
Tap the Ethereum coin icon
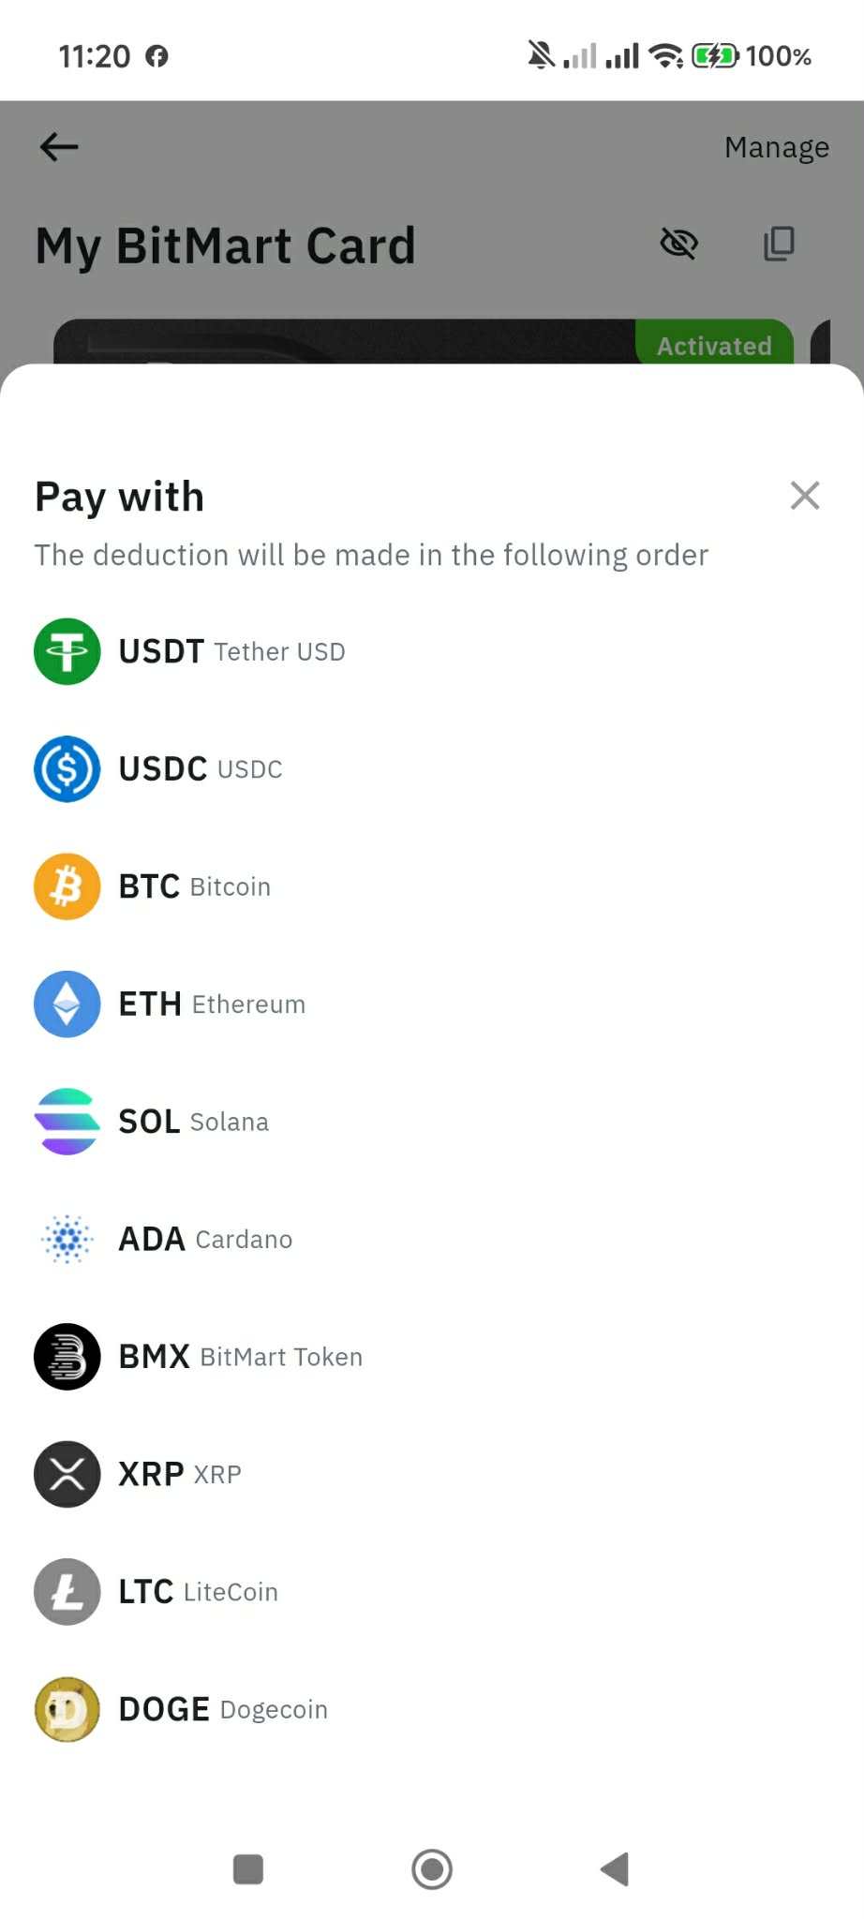pyautogui.click(x=67, y=1004)
